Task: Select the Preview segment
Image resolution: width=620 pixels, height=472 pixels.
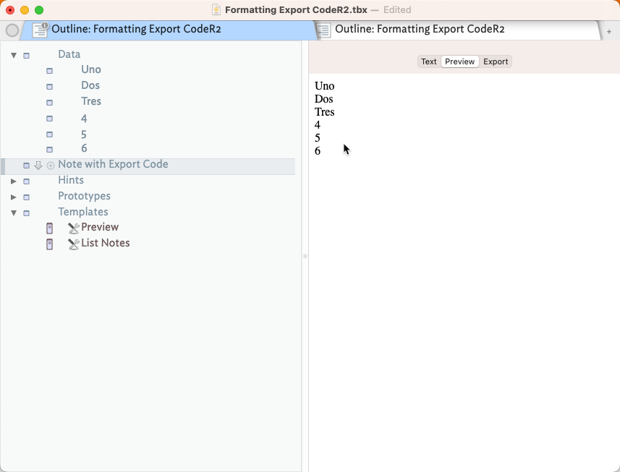Action: click(459, 61)
